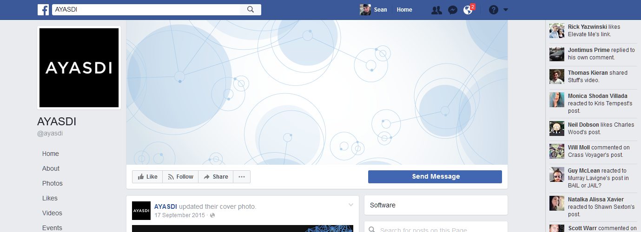Open the Photos section in sidebar
Screen dimensions: 641x232
[x=52, y=183]
